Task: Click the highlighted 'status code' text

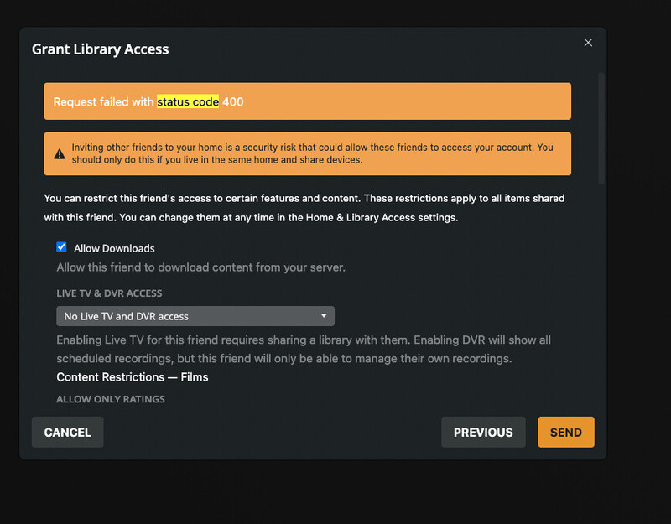Action: tap(188, 101)
